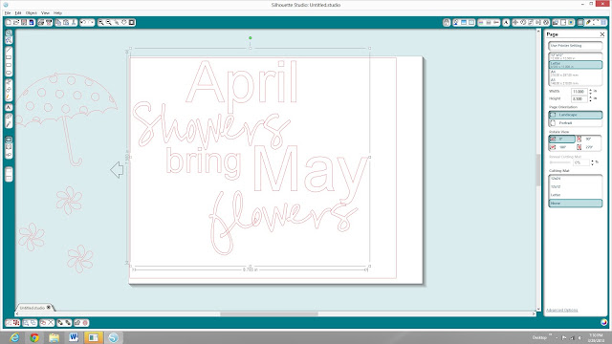
Task: Select the Letter page size entry
Action: click(576, 65)
